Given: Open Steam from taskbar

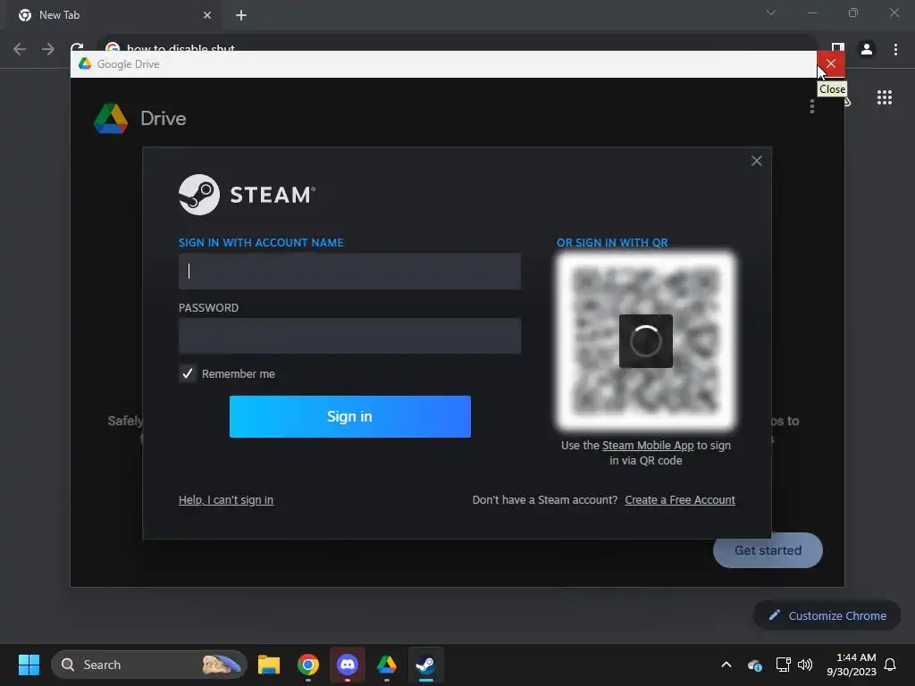Looking at the screenshot, I should point(425,665).
